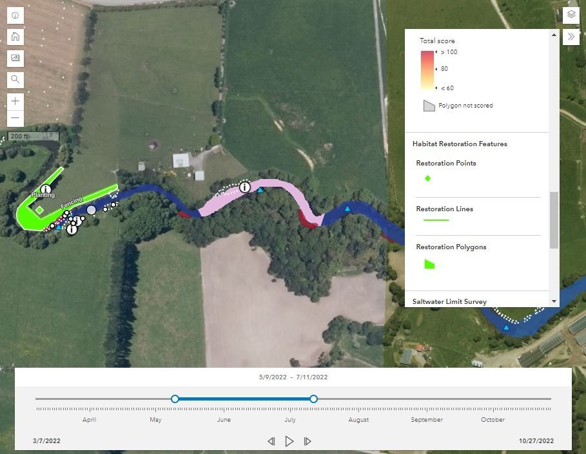This screenshot has width=586, height=454.
Task: Click the 'Fencing' map label
Action: point(71,202)
